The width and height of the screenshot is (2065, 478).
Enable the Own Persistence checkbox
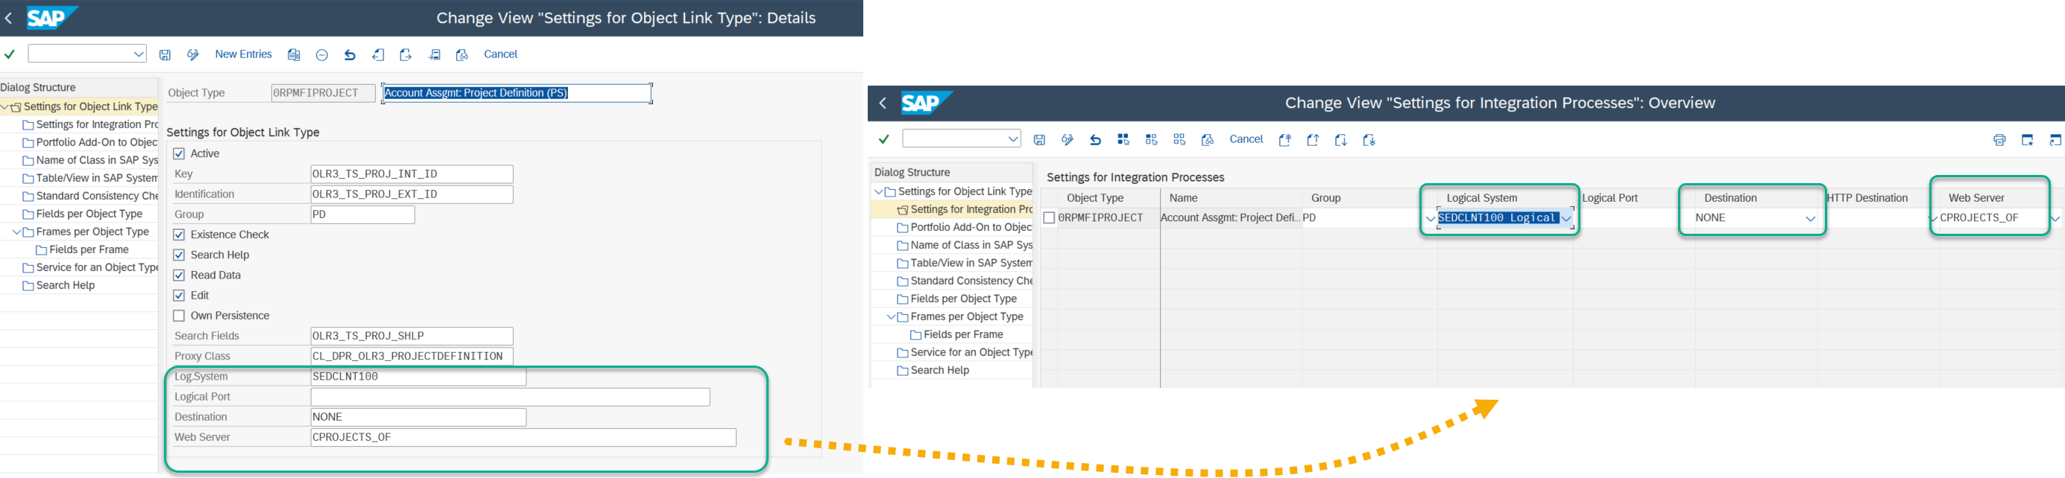click(x=179, y=316)
